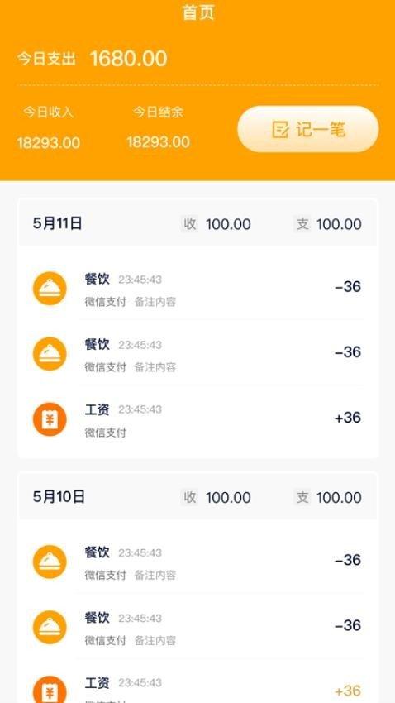Click the 支 expense badge for 5月11日
395x703 pixels.
302,224
